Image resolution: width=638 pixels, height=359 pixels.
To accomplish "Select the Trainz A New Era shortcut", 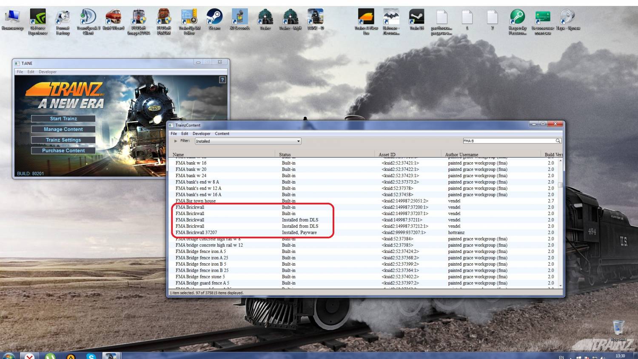I will [x=366, y=21].
